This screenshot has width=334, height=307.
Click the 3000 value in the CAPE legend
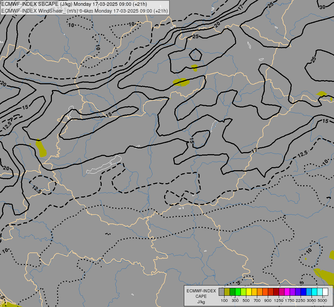click(311, 301)
